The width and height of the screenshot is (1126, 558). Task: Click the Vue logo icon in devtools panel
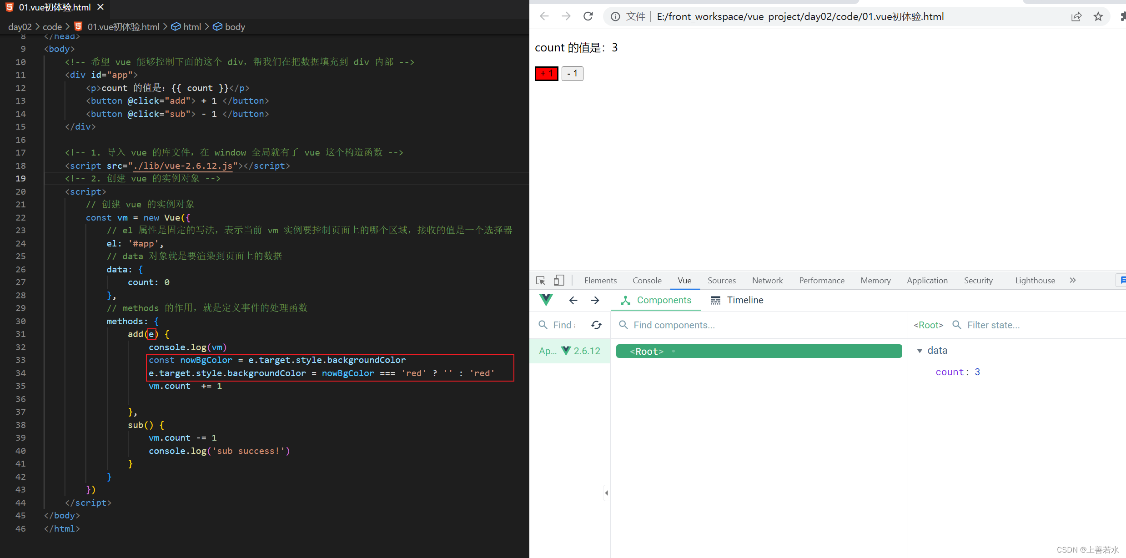click(547, 300)
